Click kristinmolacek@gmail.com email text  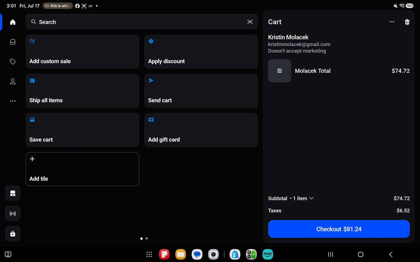299,44
